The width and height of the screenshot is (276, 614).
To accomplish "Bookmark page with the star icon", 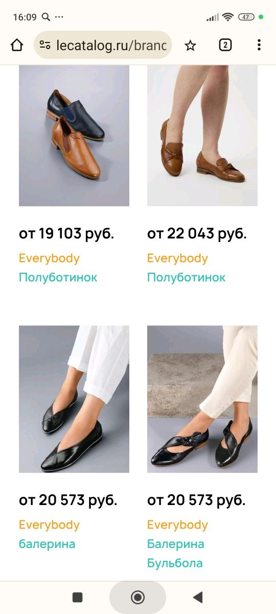I will pos(190,45).
